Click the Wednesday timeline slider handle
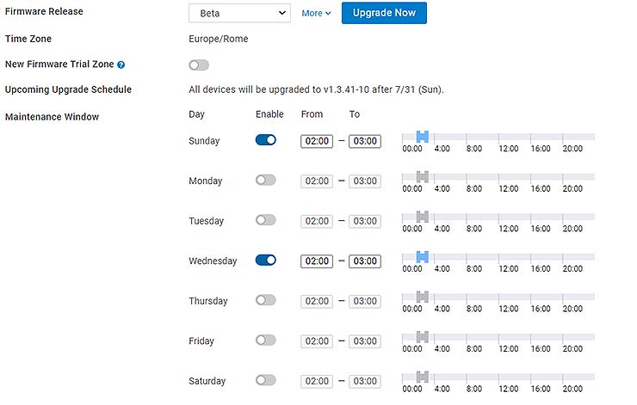This screenshot has width=637, height=405. click(x=422, y=257)
